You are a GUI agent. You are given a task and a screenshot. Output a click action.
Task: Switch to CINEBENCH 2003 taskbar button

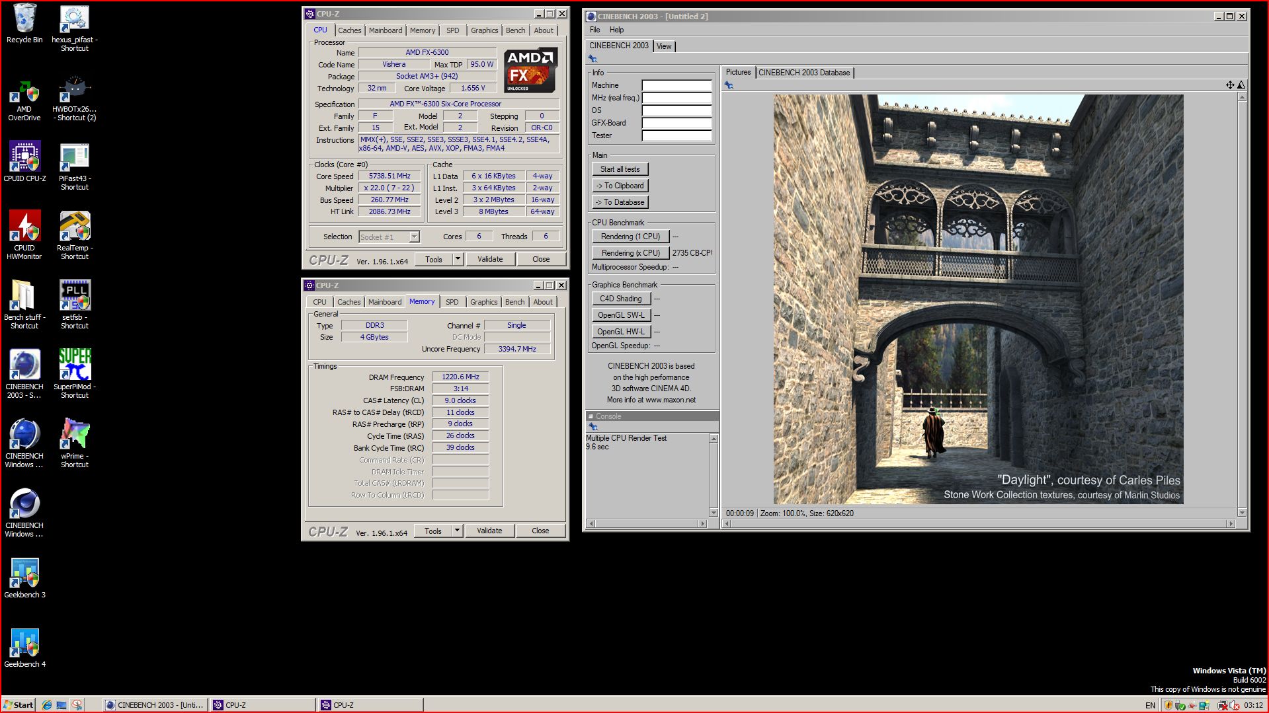click(155, 705)
